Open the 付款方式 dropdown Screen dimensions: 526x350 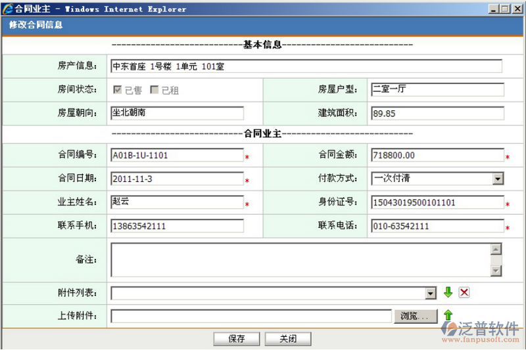[x=498, y=179]
